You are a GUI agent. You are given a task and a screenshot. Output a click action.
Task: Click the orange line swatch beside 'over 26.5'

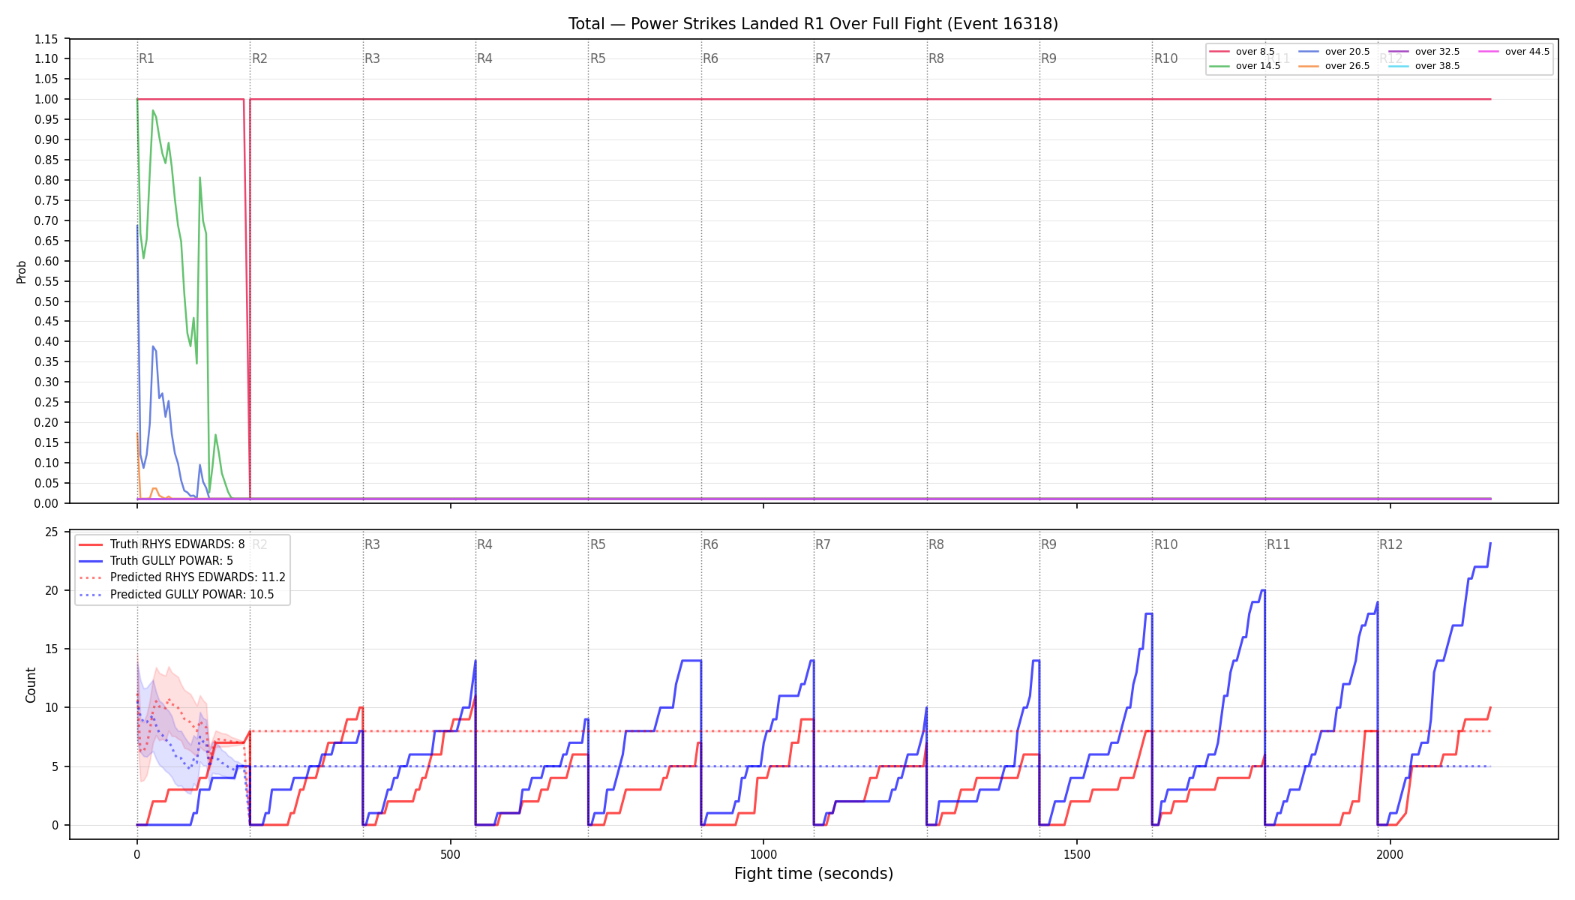coord(1309,66)
